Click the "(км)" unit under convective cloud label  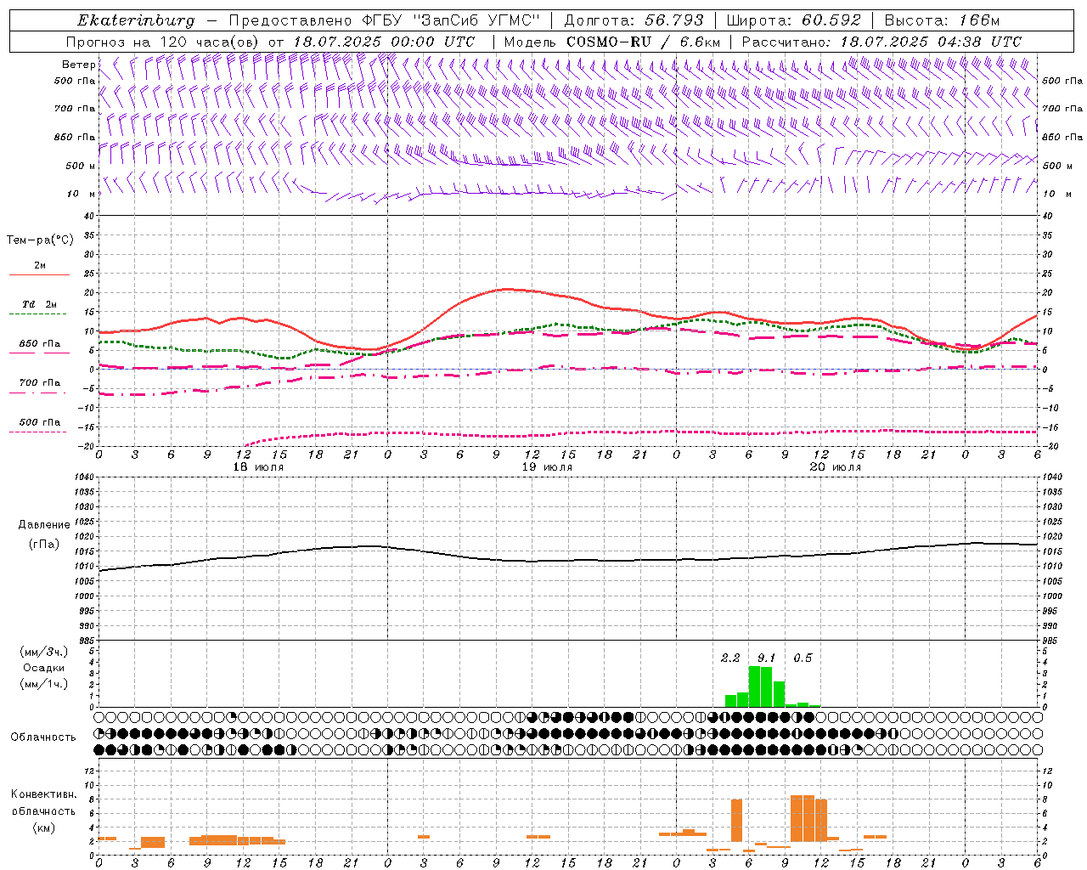click(44, 828)
